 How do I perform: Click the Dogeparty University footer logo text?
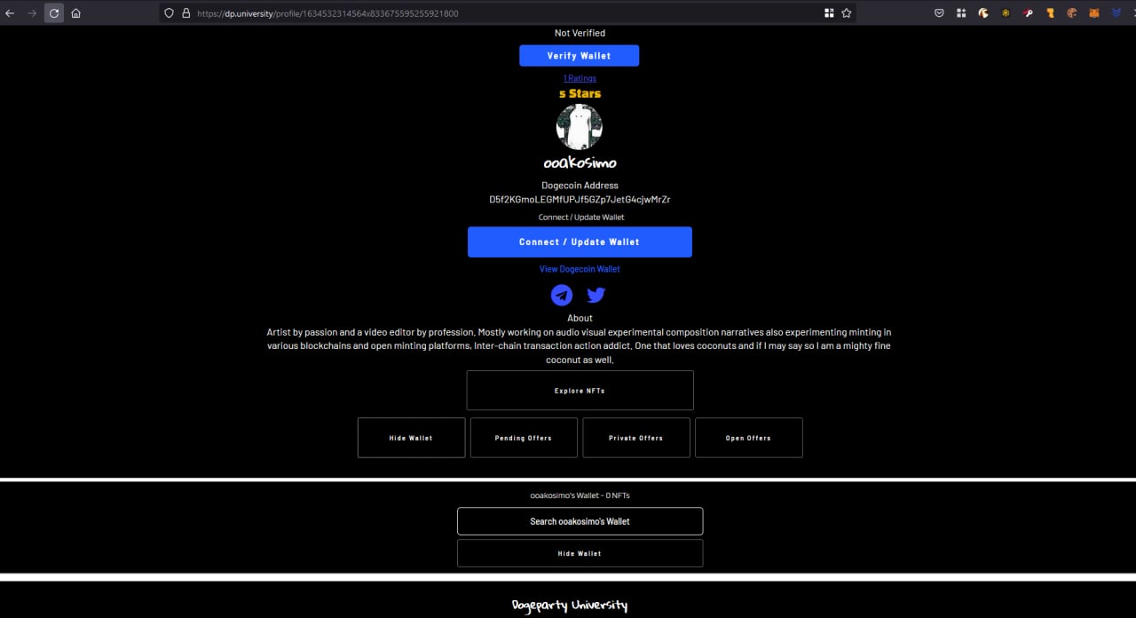point(570,606)
